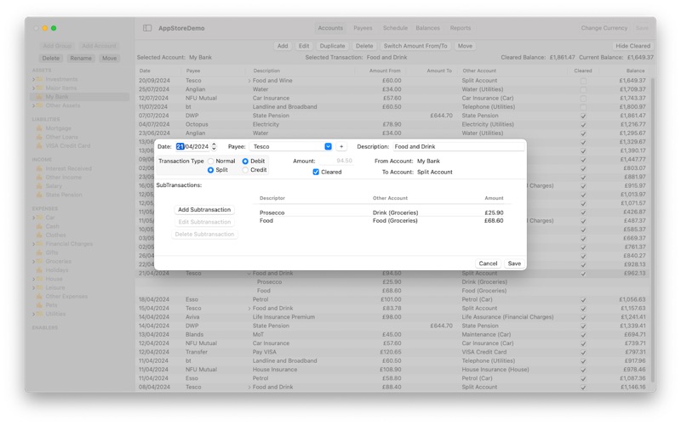Select the State Pension income account
The width and height of the screenshot is (681, 425).
[x=64, y=195]
